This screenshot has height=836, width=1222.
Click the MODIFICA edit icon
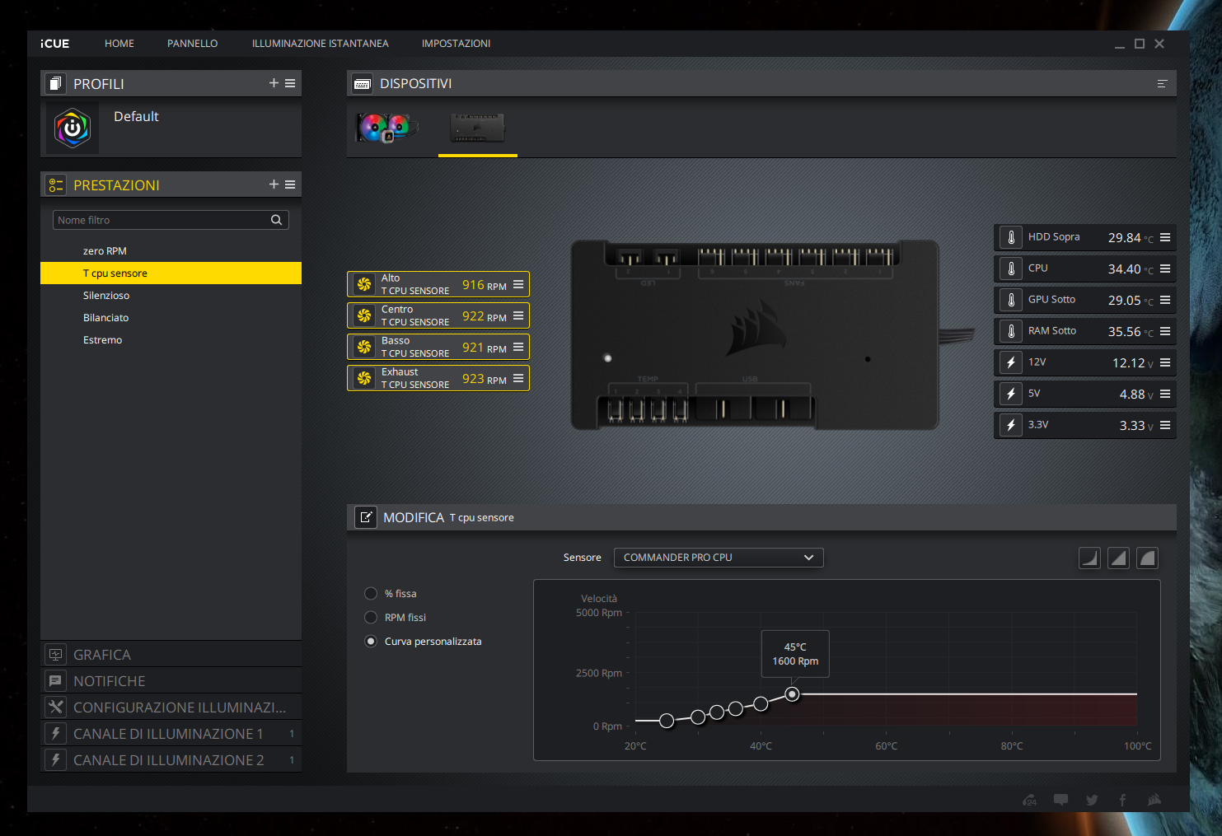click(366, 517)
